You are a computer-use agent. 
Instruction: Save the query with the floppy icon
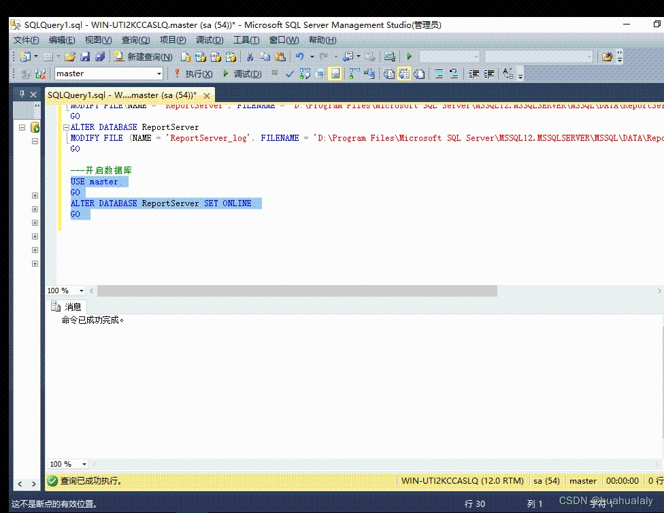[x=85, y=56]
